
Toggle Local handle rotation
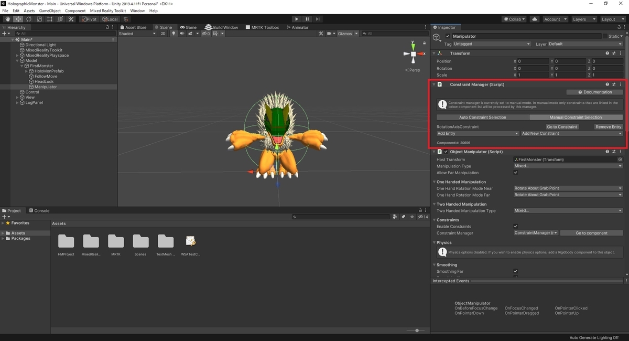(x=110, y=19)
